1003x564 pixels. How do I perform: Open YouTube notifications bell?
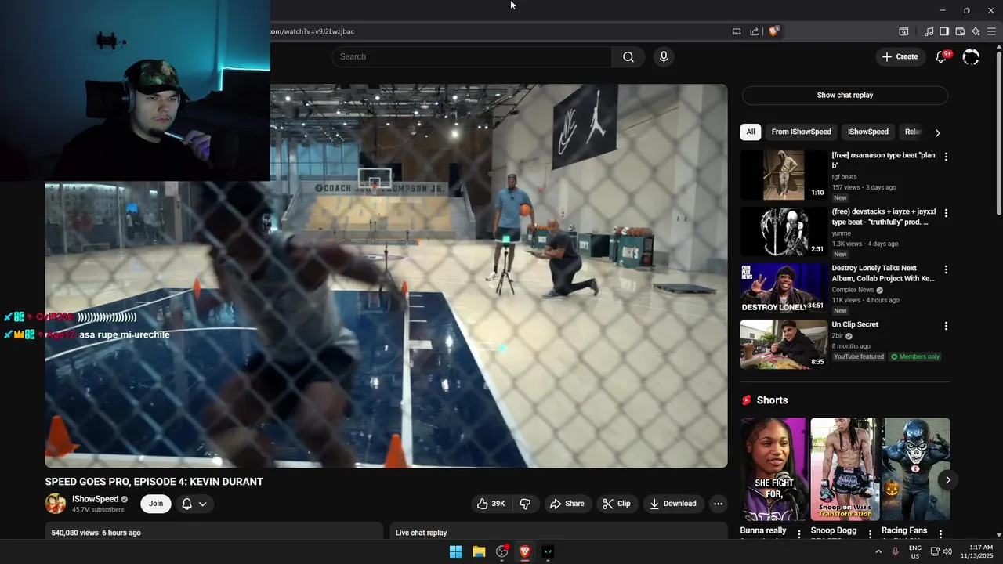click(942, 56)
